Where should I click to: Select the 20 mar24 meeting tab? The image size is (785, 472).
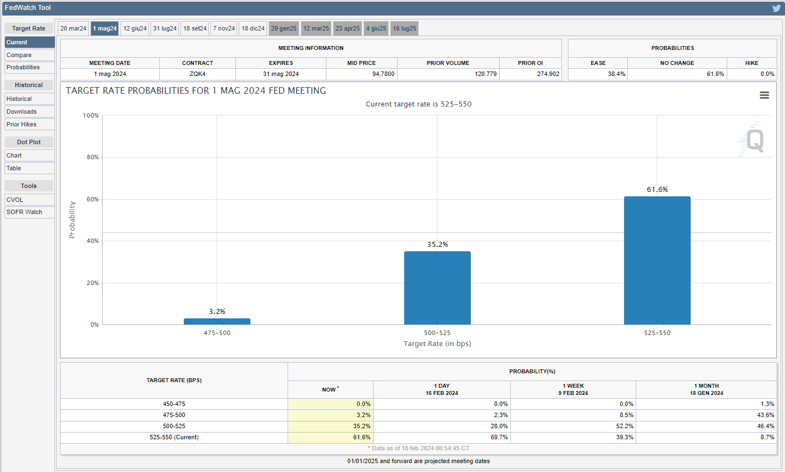pyautogui.click(x=73, y=28)
